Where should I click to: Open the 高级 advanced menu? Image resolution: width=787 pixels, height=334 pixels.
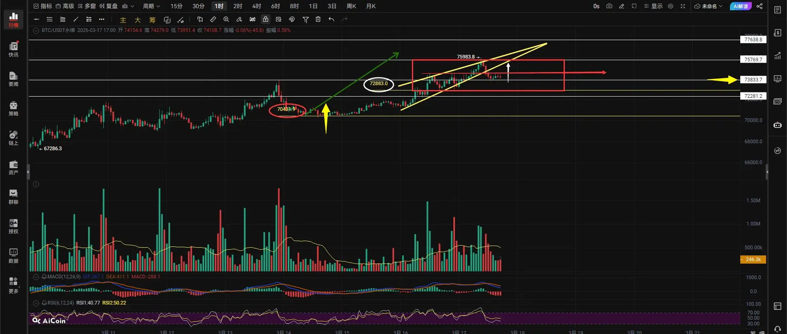[65, 6]
